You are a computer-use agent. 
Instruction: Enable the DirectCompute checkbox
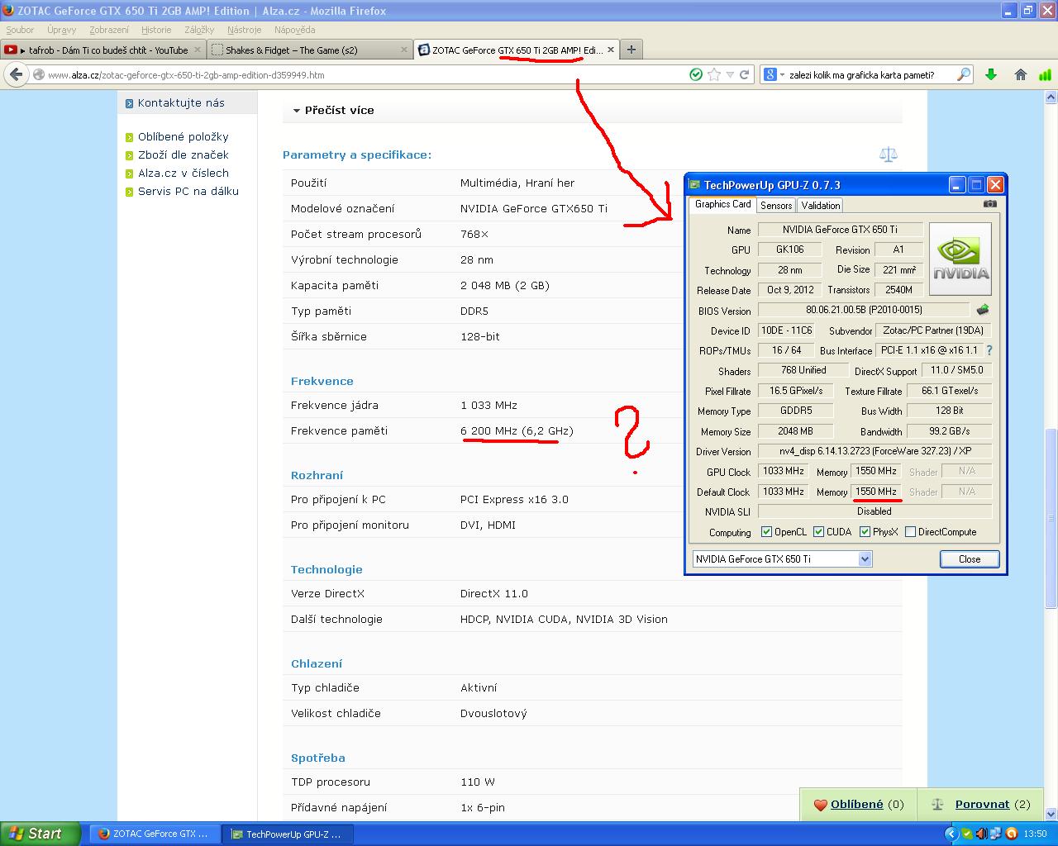pyautogui.click(x=910, y=532)
